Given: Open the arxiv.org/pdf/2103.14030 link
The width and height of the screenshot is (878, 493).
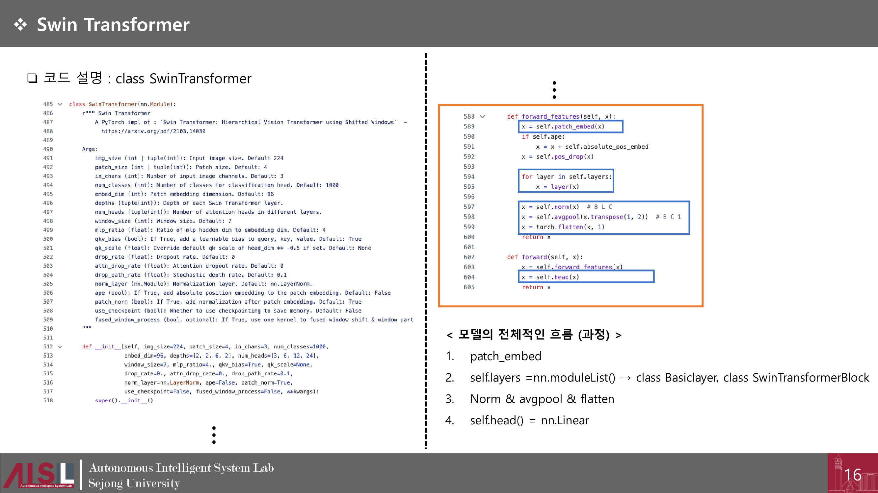Looking at the screenshot, I should (153, 131).
